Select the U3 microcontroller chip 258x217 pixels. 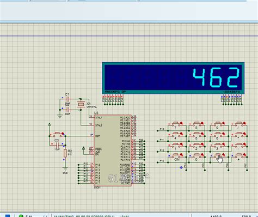point(113,150)
